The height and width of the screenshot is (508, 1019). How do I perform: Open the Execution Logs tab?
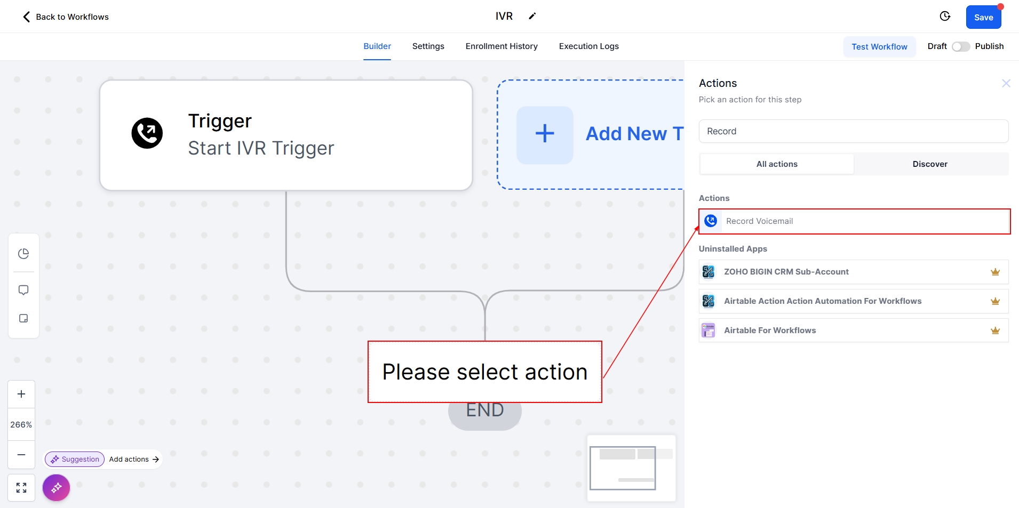point(588,46)
